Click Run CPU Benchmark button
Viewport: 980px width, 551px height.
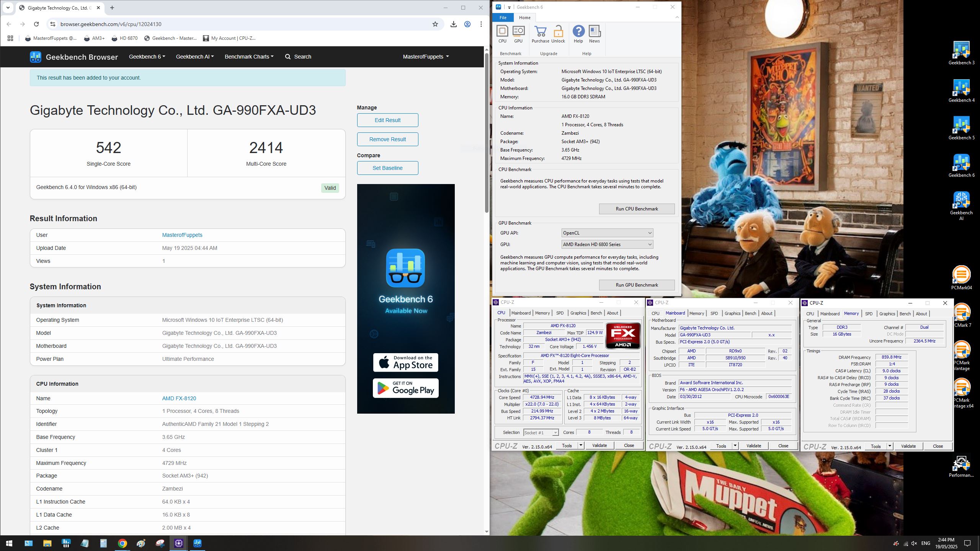point(637,209)
